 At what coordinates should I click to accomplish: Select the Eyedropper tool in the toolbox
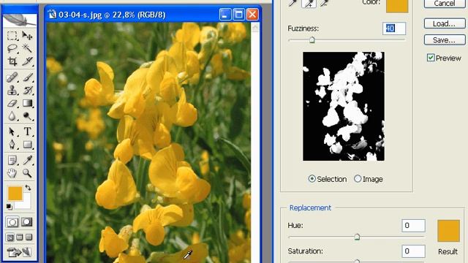coord(27,160)
